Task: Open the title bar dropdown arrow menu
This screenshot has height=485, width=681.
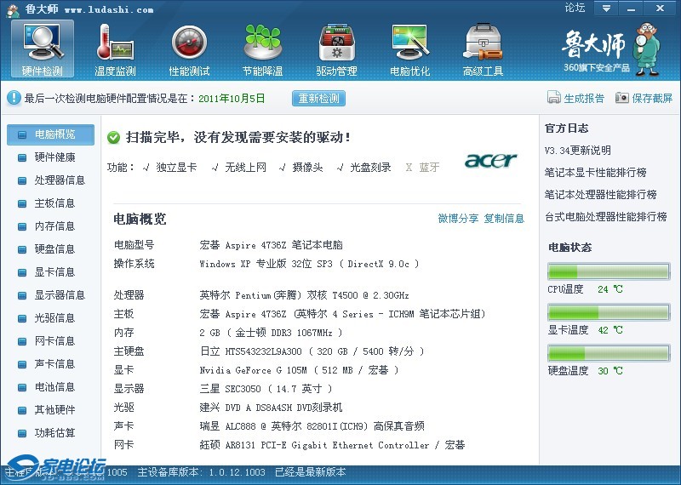Action: pyautogui.click(x=605, y=9)
